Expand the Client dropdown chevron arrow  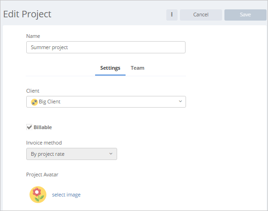pyautogui.click(x=180, y=102)
